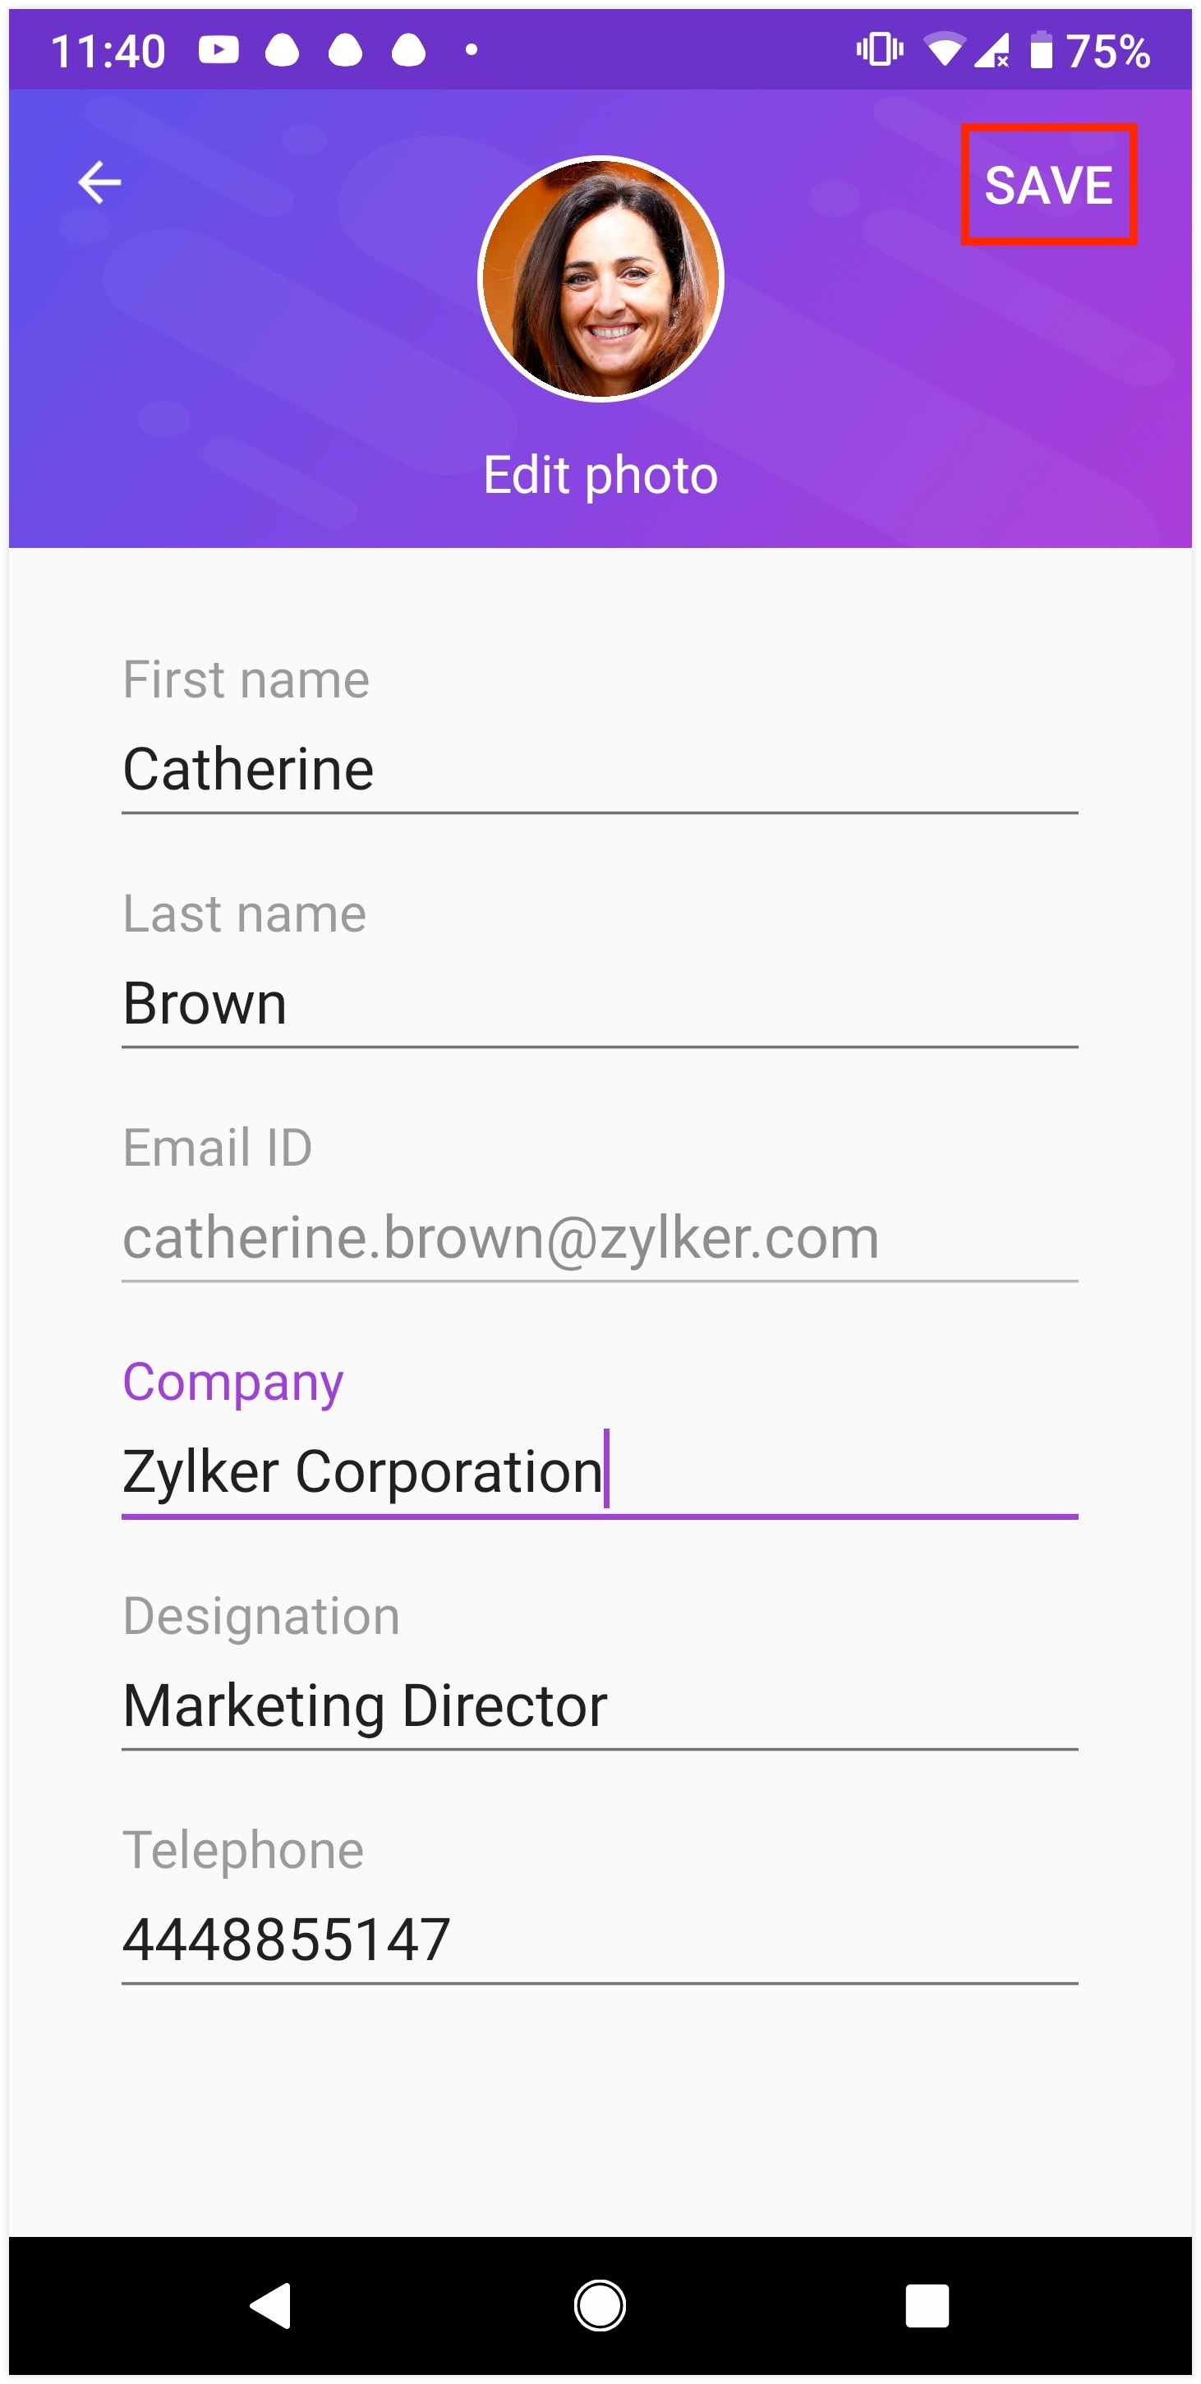Viewport: 1201px width, 2384px height.
Task: Tap the Wi-Fi signal icon
Action: (944, 50)
